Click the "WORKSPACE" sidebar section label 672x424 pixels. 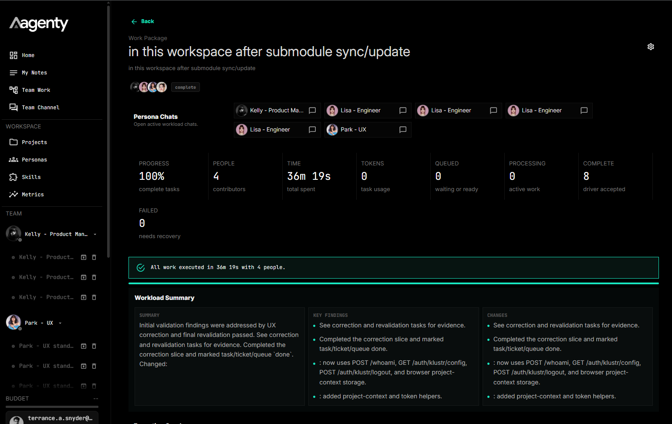click(x=24, y=126)
